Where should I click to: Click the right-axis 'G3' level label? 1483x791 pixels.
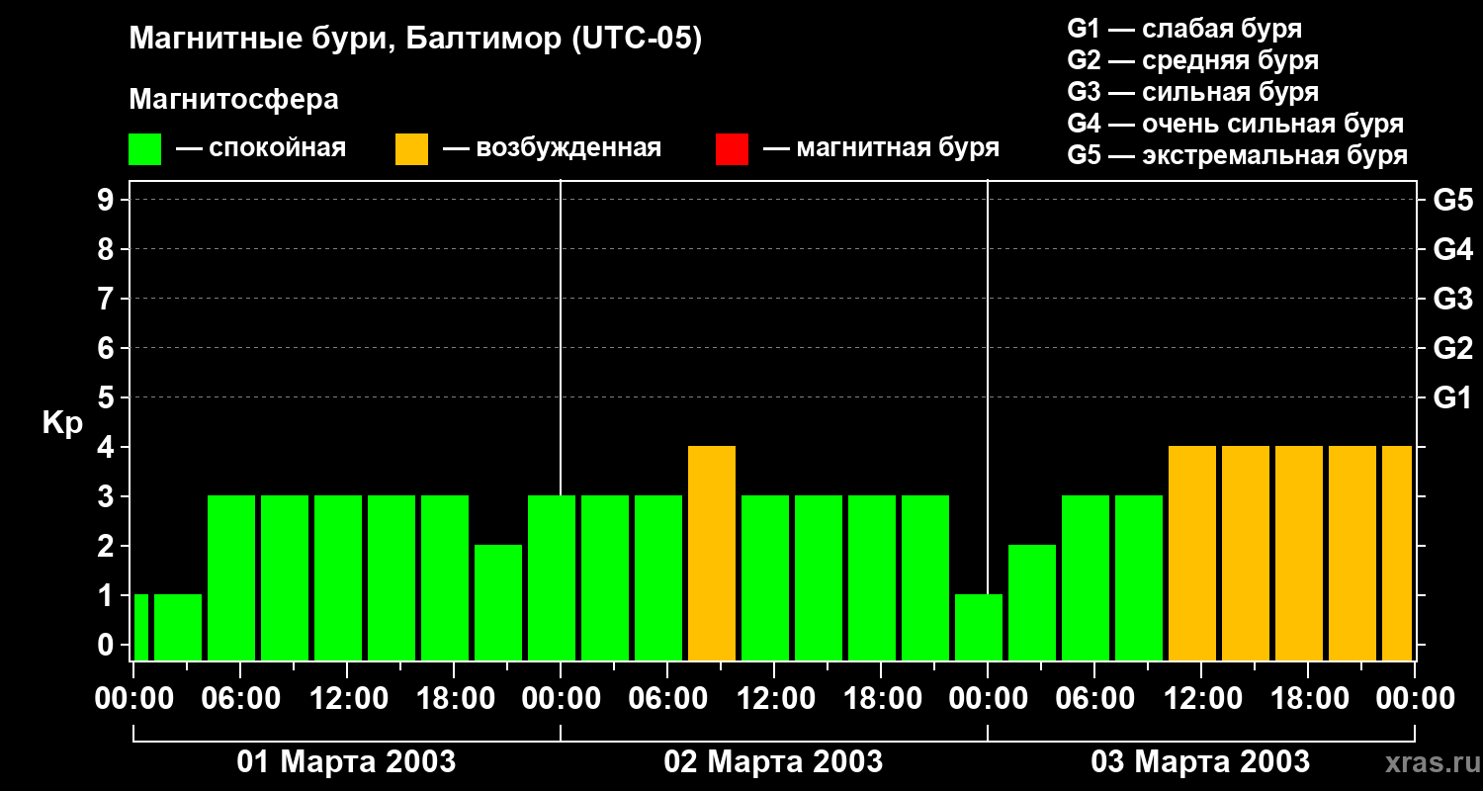1452,299
